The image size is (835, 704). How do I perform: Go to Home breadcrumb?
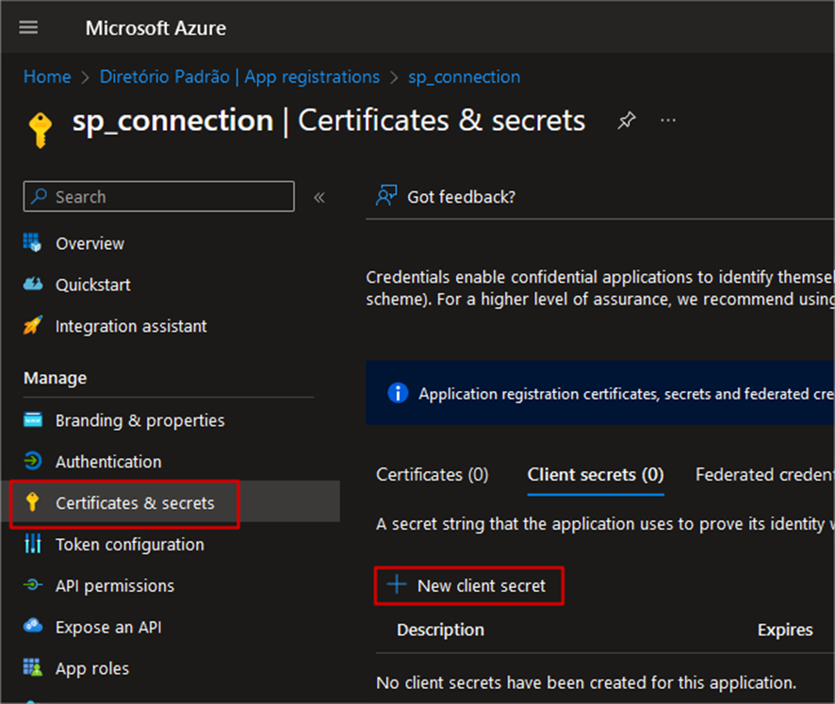47,76
